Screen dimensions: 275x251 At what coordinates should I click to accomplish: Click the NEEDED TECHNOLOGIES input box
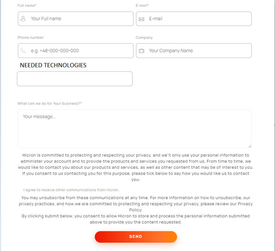coord(75,78)
